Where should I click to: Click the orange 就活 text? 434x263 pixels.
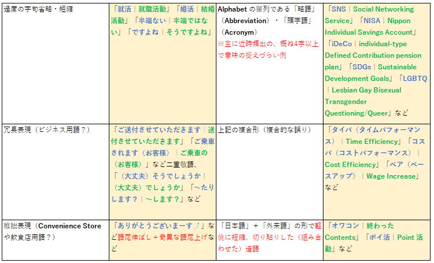click(124, 9)
